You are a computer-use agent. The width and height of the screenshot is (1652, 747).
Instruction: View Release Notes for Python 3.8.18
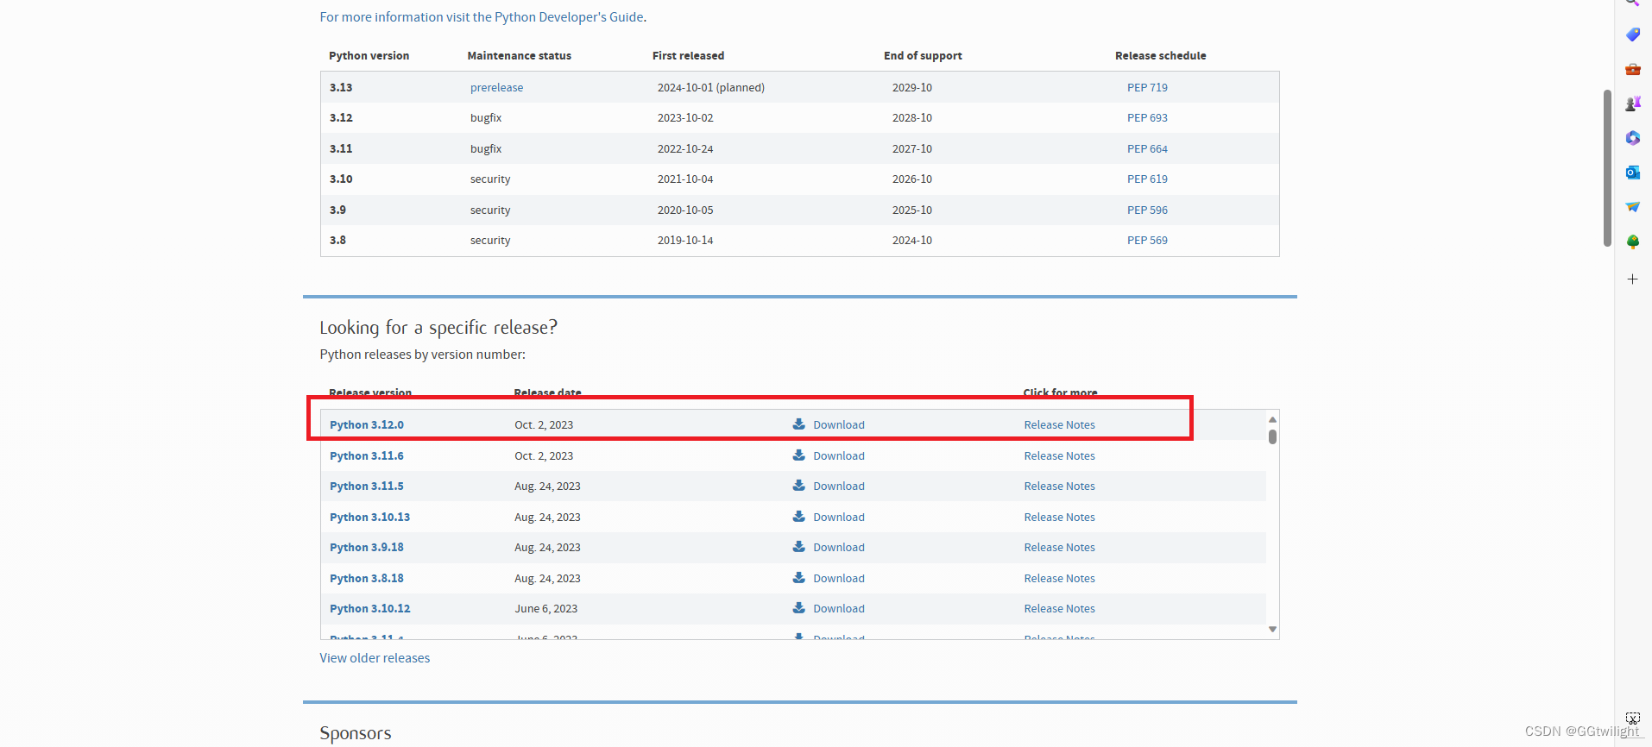point(1059,579)
